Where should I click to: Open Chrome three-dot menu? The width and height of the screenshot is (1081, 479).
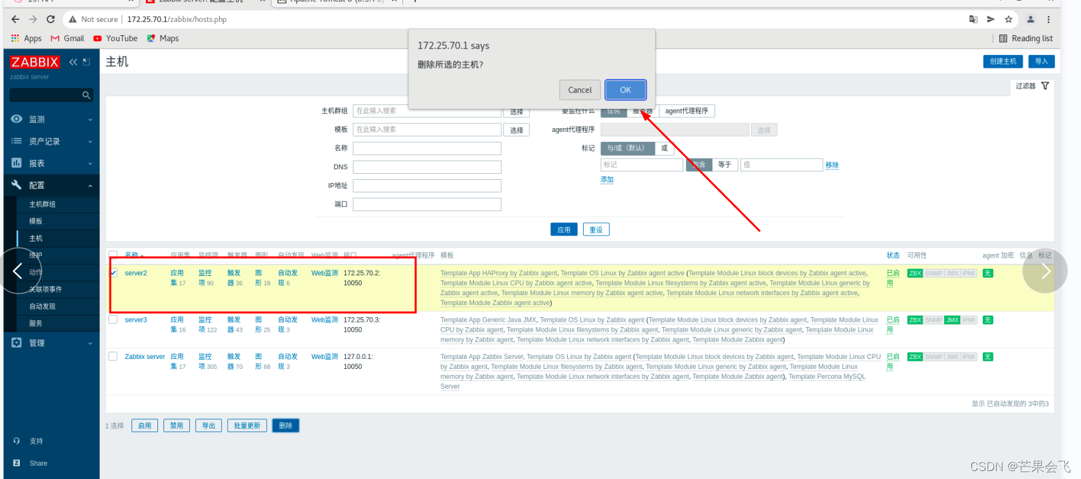click(1048, 19)
